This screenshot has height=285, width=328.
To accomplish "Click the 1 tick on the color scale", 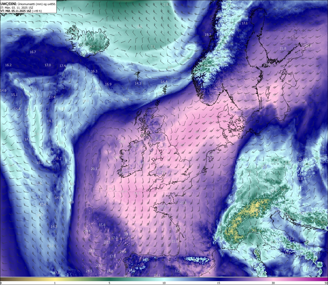I will (x=55, y=283).
